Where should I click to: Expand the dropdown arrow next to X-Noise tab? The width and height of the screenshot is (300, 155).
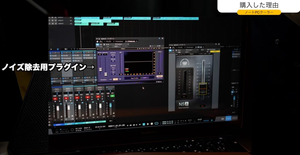[x=137, y=41]
